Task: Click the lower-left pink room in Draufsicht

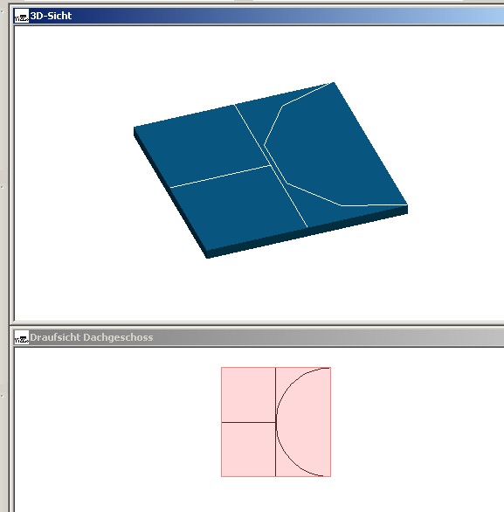Action: pyautogui.click(x=248, y=449)
